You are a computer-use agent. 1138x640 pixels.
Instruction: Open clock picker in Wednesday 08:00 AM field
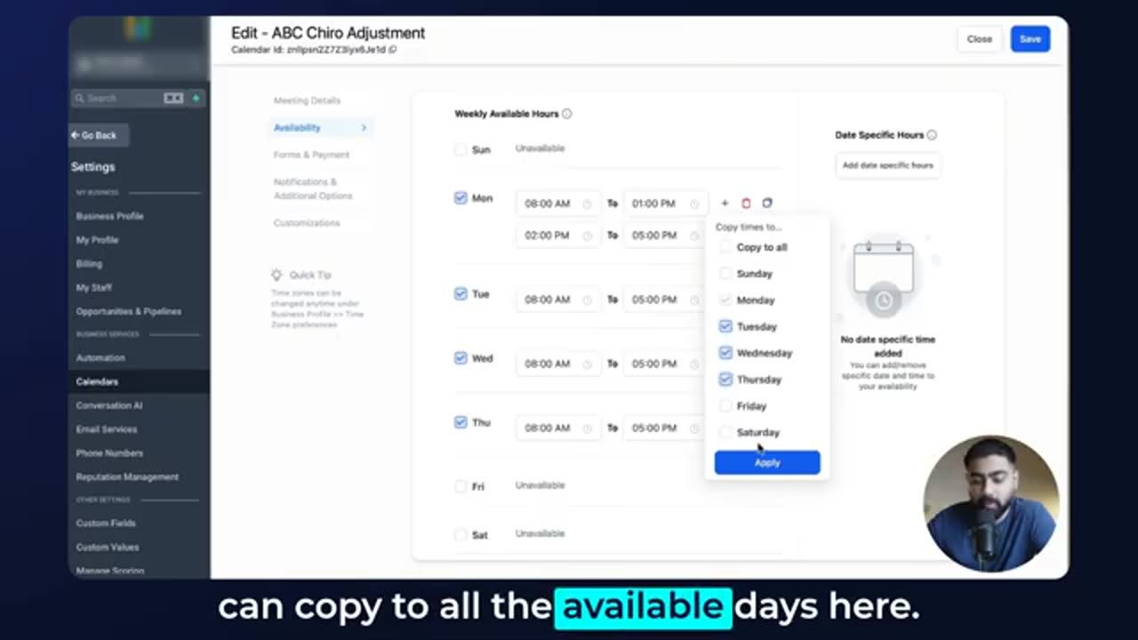pos(587,364)
